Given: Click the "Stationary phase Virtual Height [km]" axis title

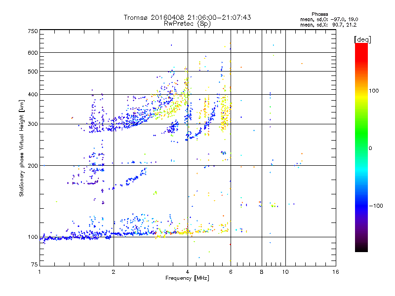Looking at the screenshot, I should [22, 148].
